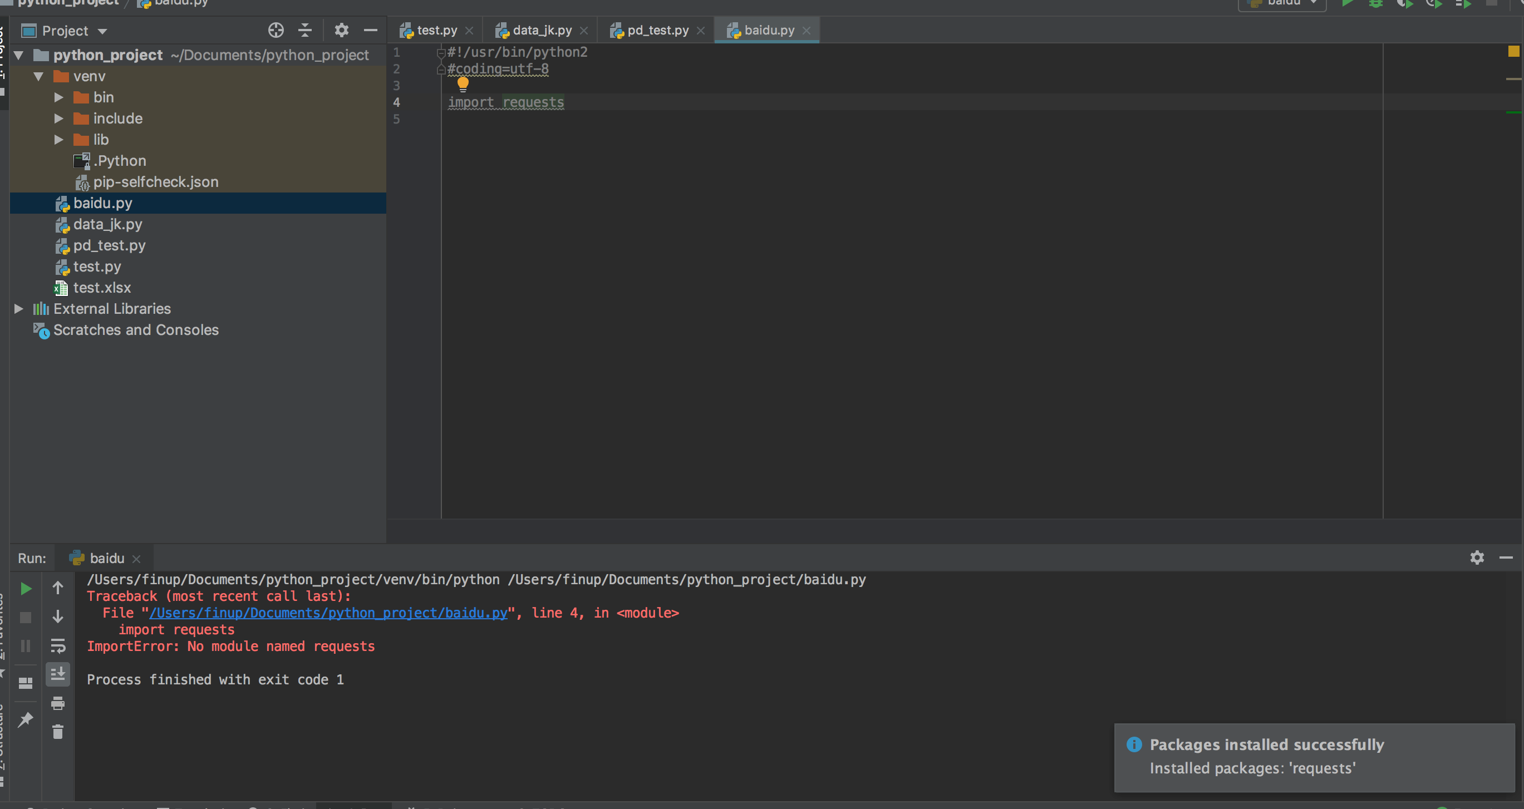Expand the lib folder in venv
Screen dimensions: 1524x809
pos(58,138)
